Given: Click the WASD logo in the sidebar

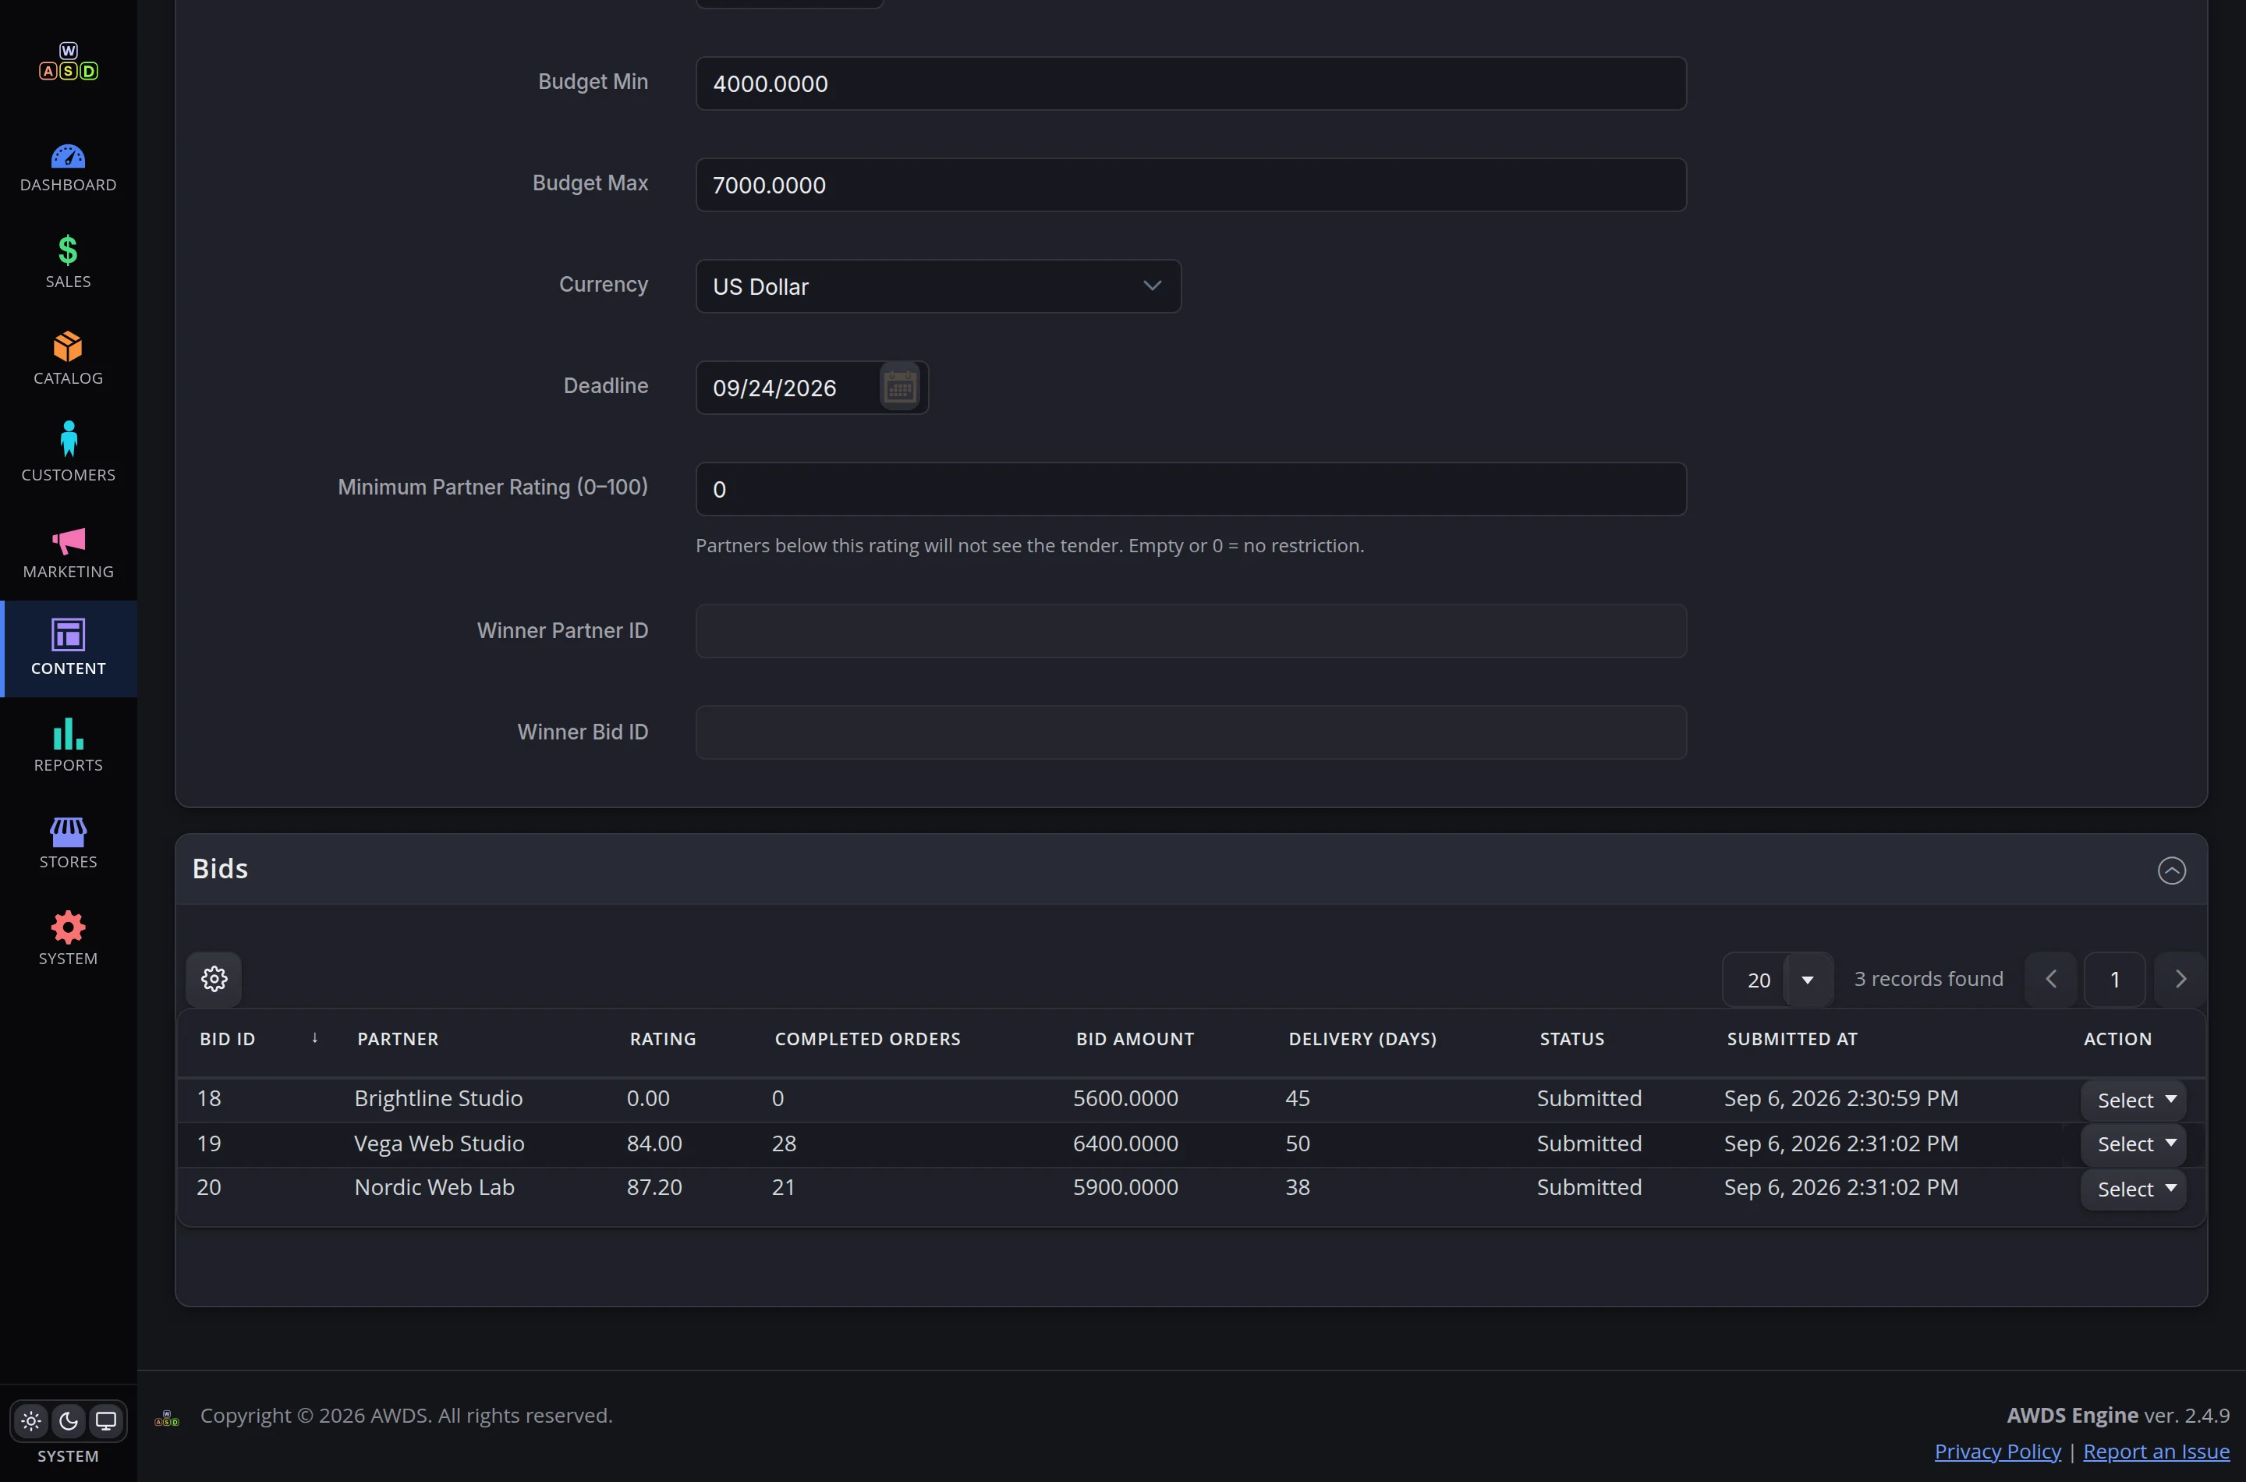Looking at the screenshot, I should click(68, 61).
